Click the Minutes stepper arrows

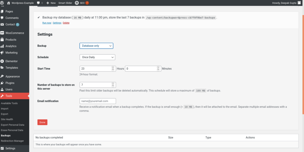coord(158,68)
